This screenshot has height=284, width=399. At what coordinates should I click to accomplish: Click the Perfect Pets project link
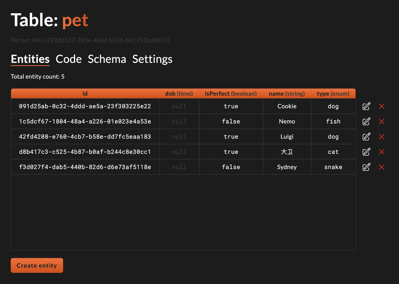coord(90,40)
